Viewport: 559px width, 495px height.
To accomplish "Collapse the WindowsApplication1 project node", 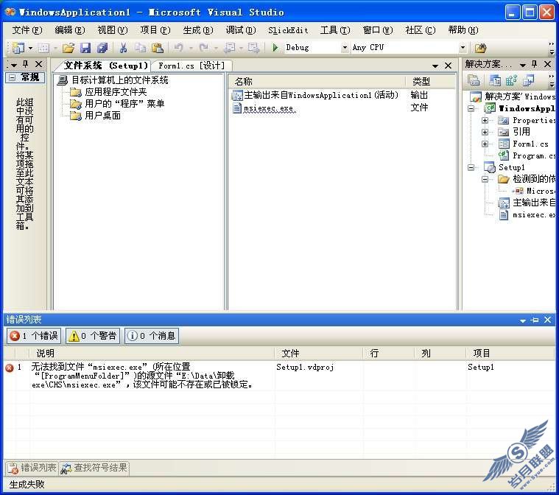I will pyautogui.click(x=471, y=108).
